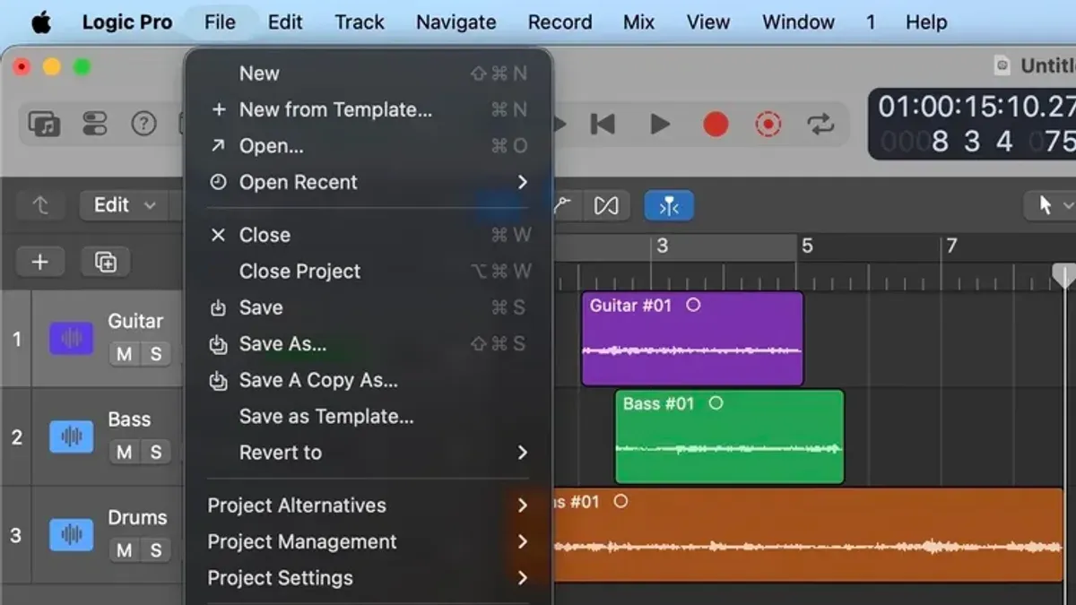Start playback with the Play button
The width and height of the screenshot is (1076, 605).
coord(660,124)
